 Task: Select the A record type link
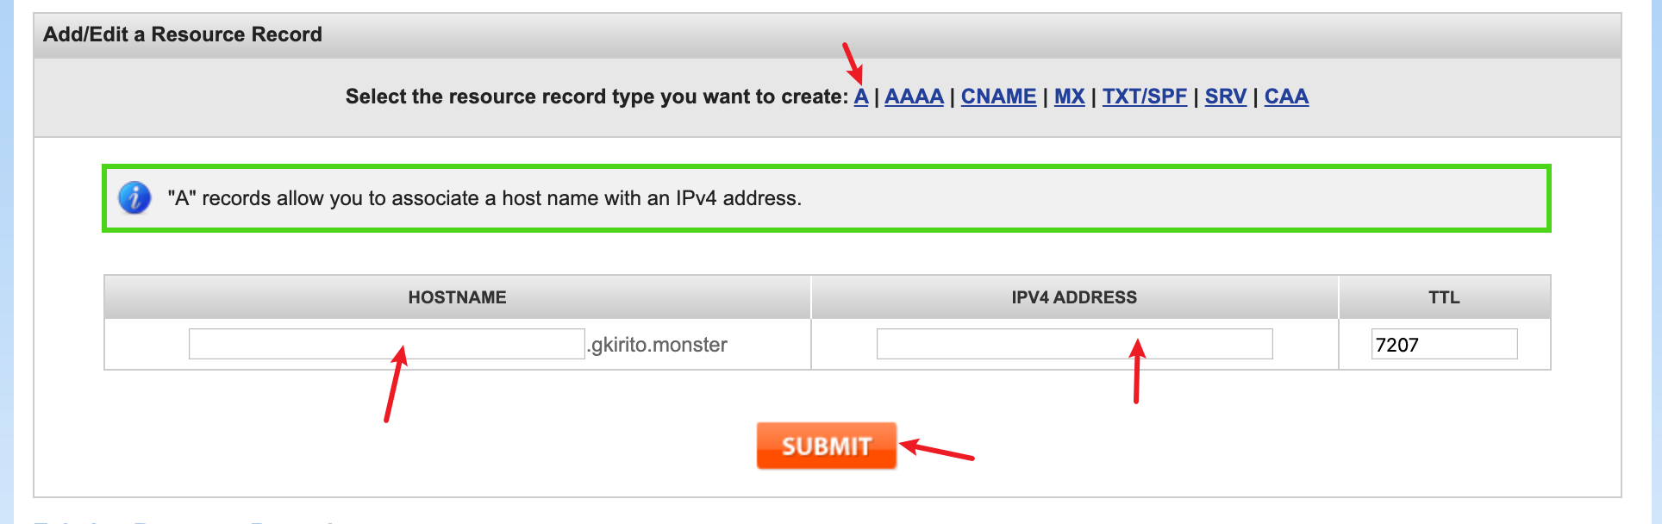[860, 97]
